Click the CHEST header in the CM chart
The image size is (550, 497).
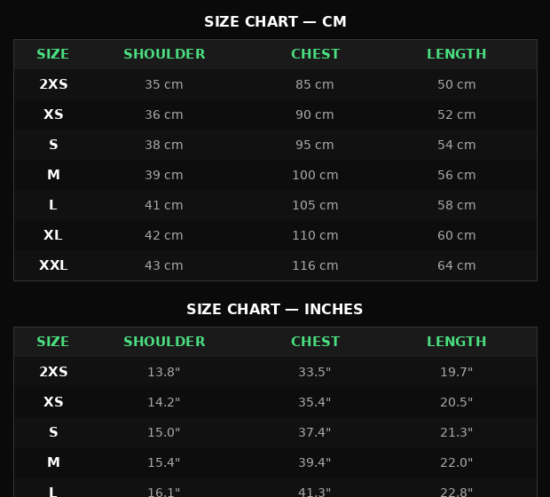(x=315, y=54)
